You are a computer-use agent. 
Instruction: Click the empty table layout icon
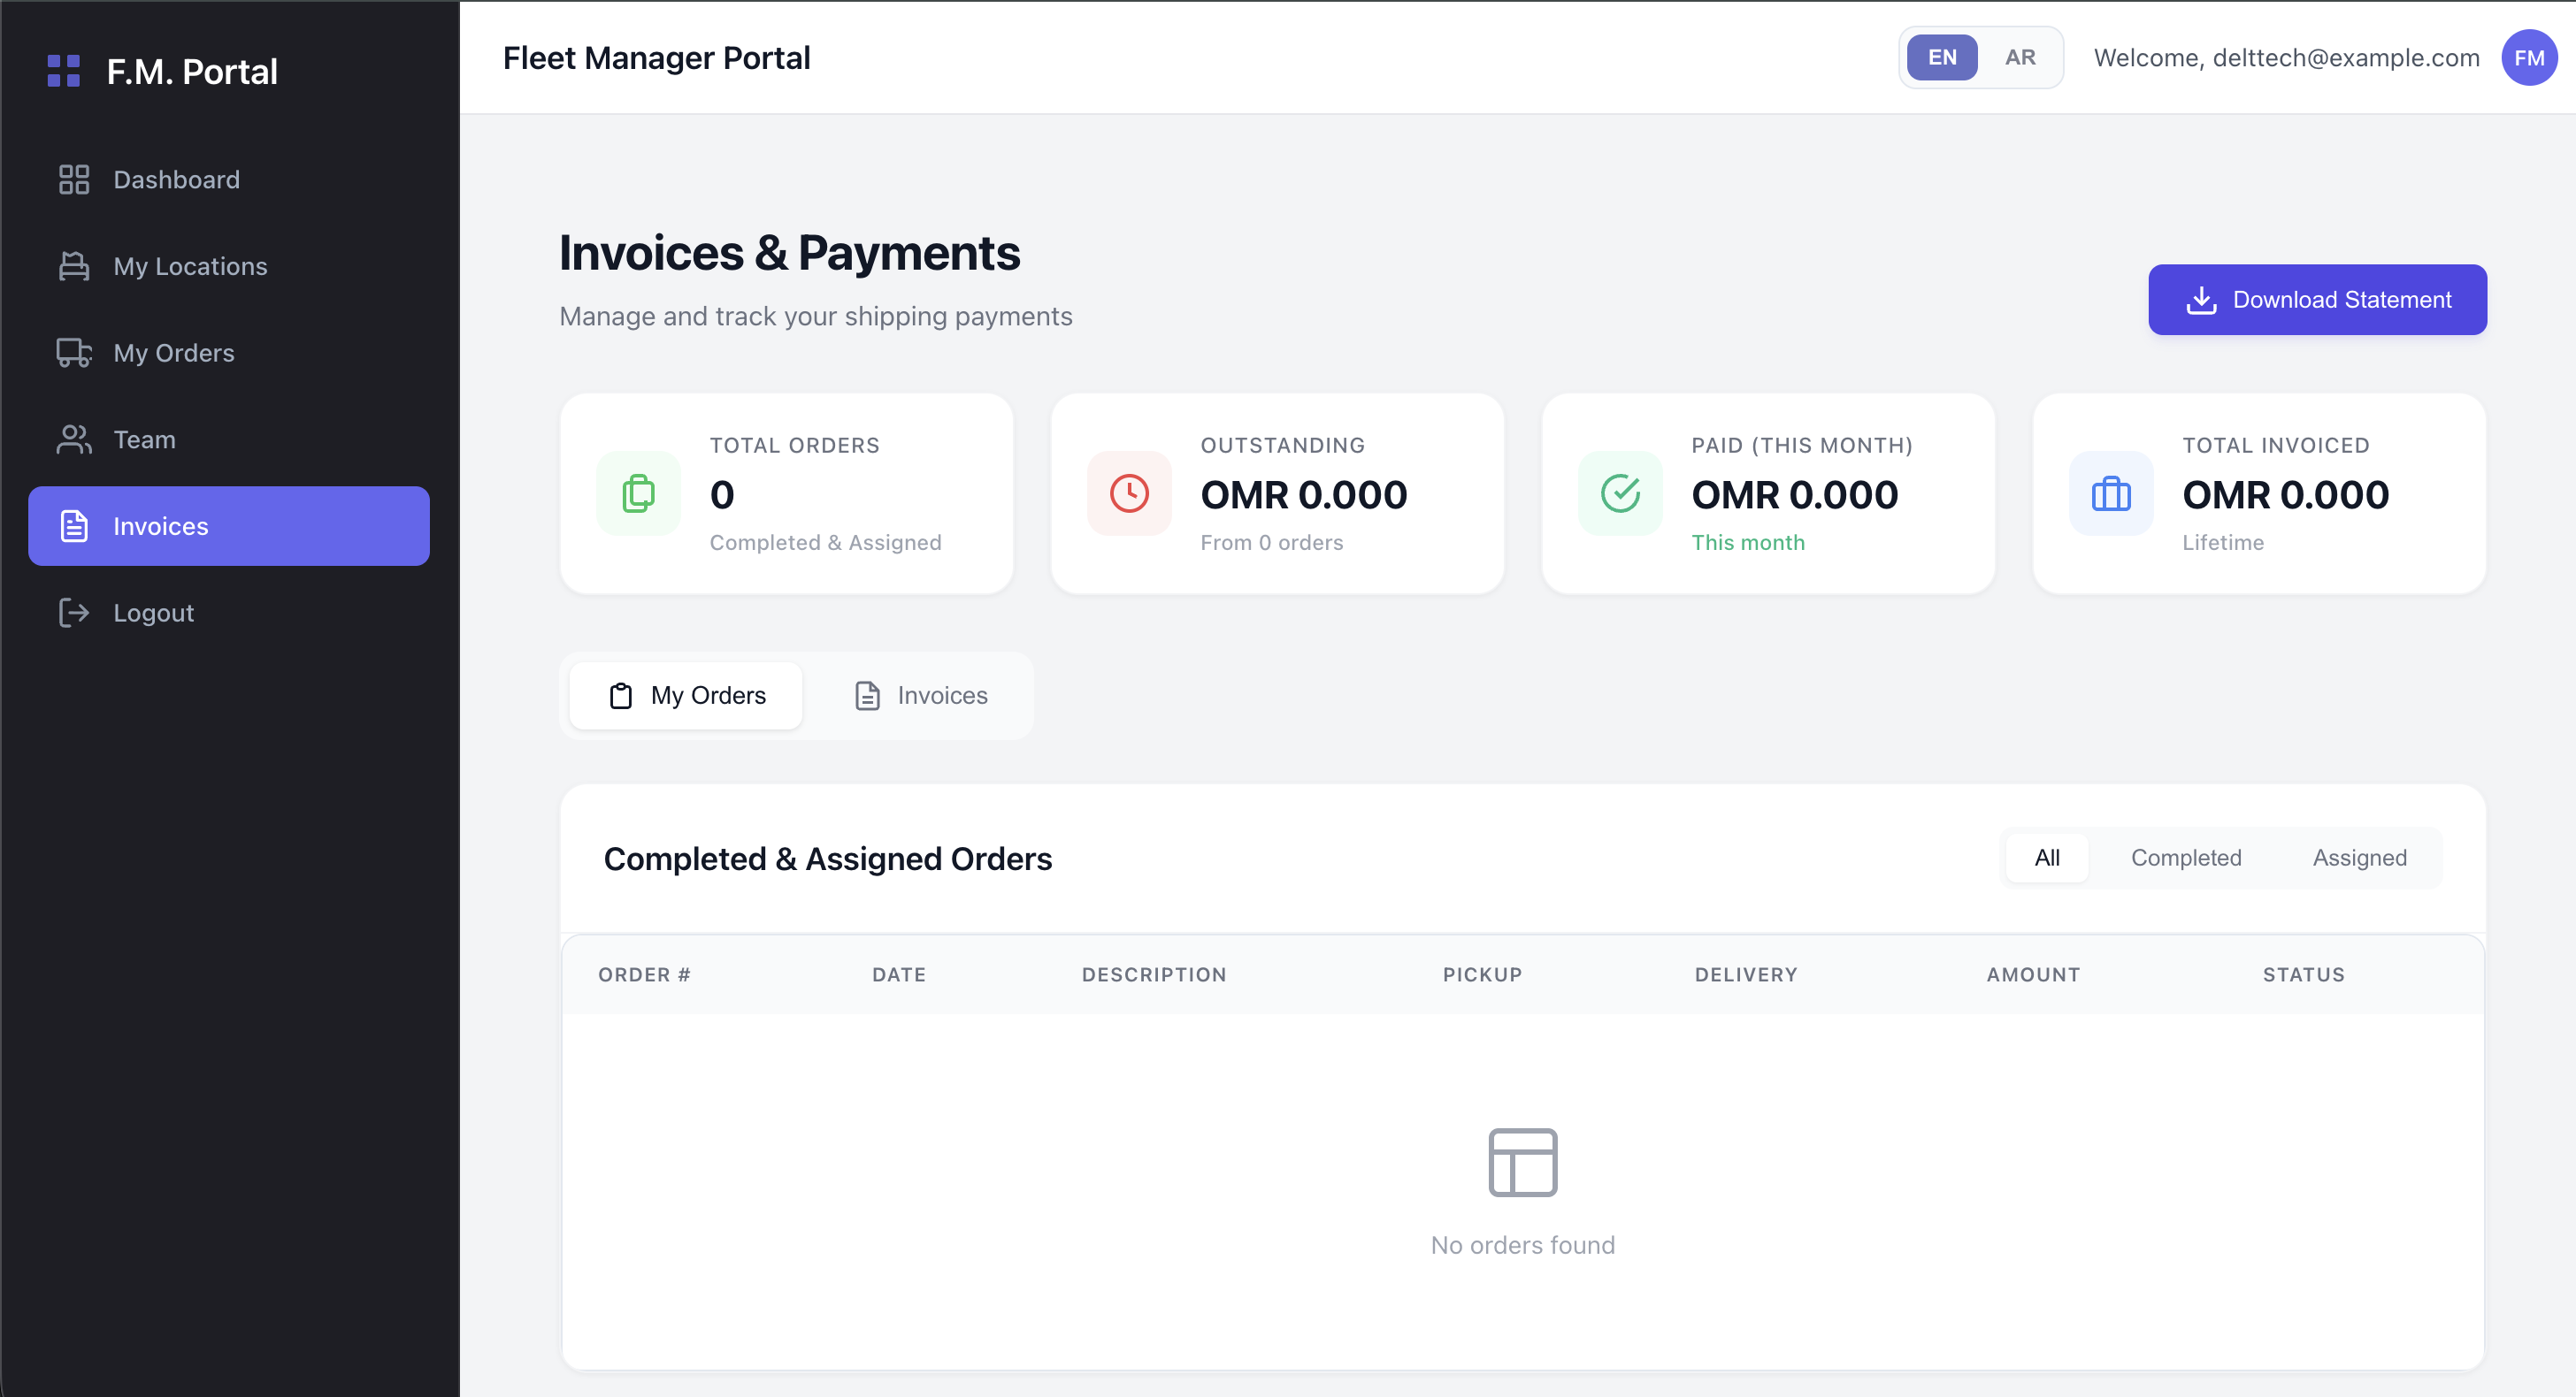click(x=1523, y=1162)
